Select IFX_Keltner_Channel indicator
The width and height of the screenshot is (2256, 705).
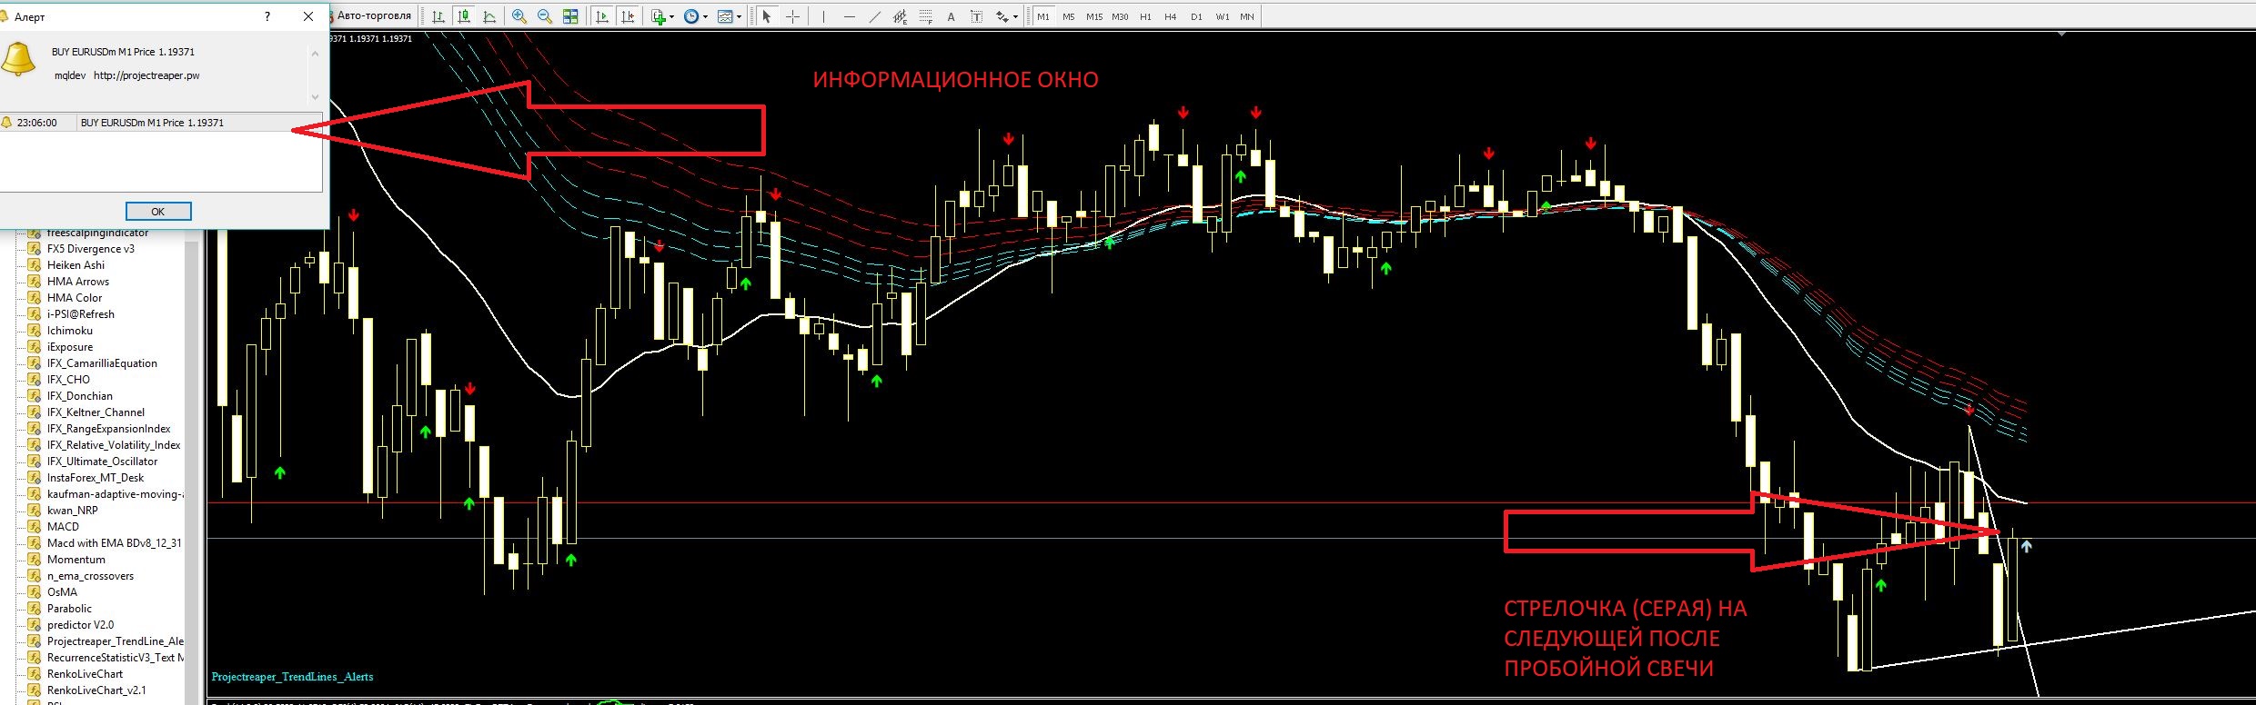96,412
